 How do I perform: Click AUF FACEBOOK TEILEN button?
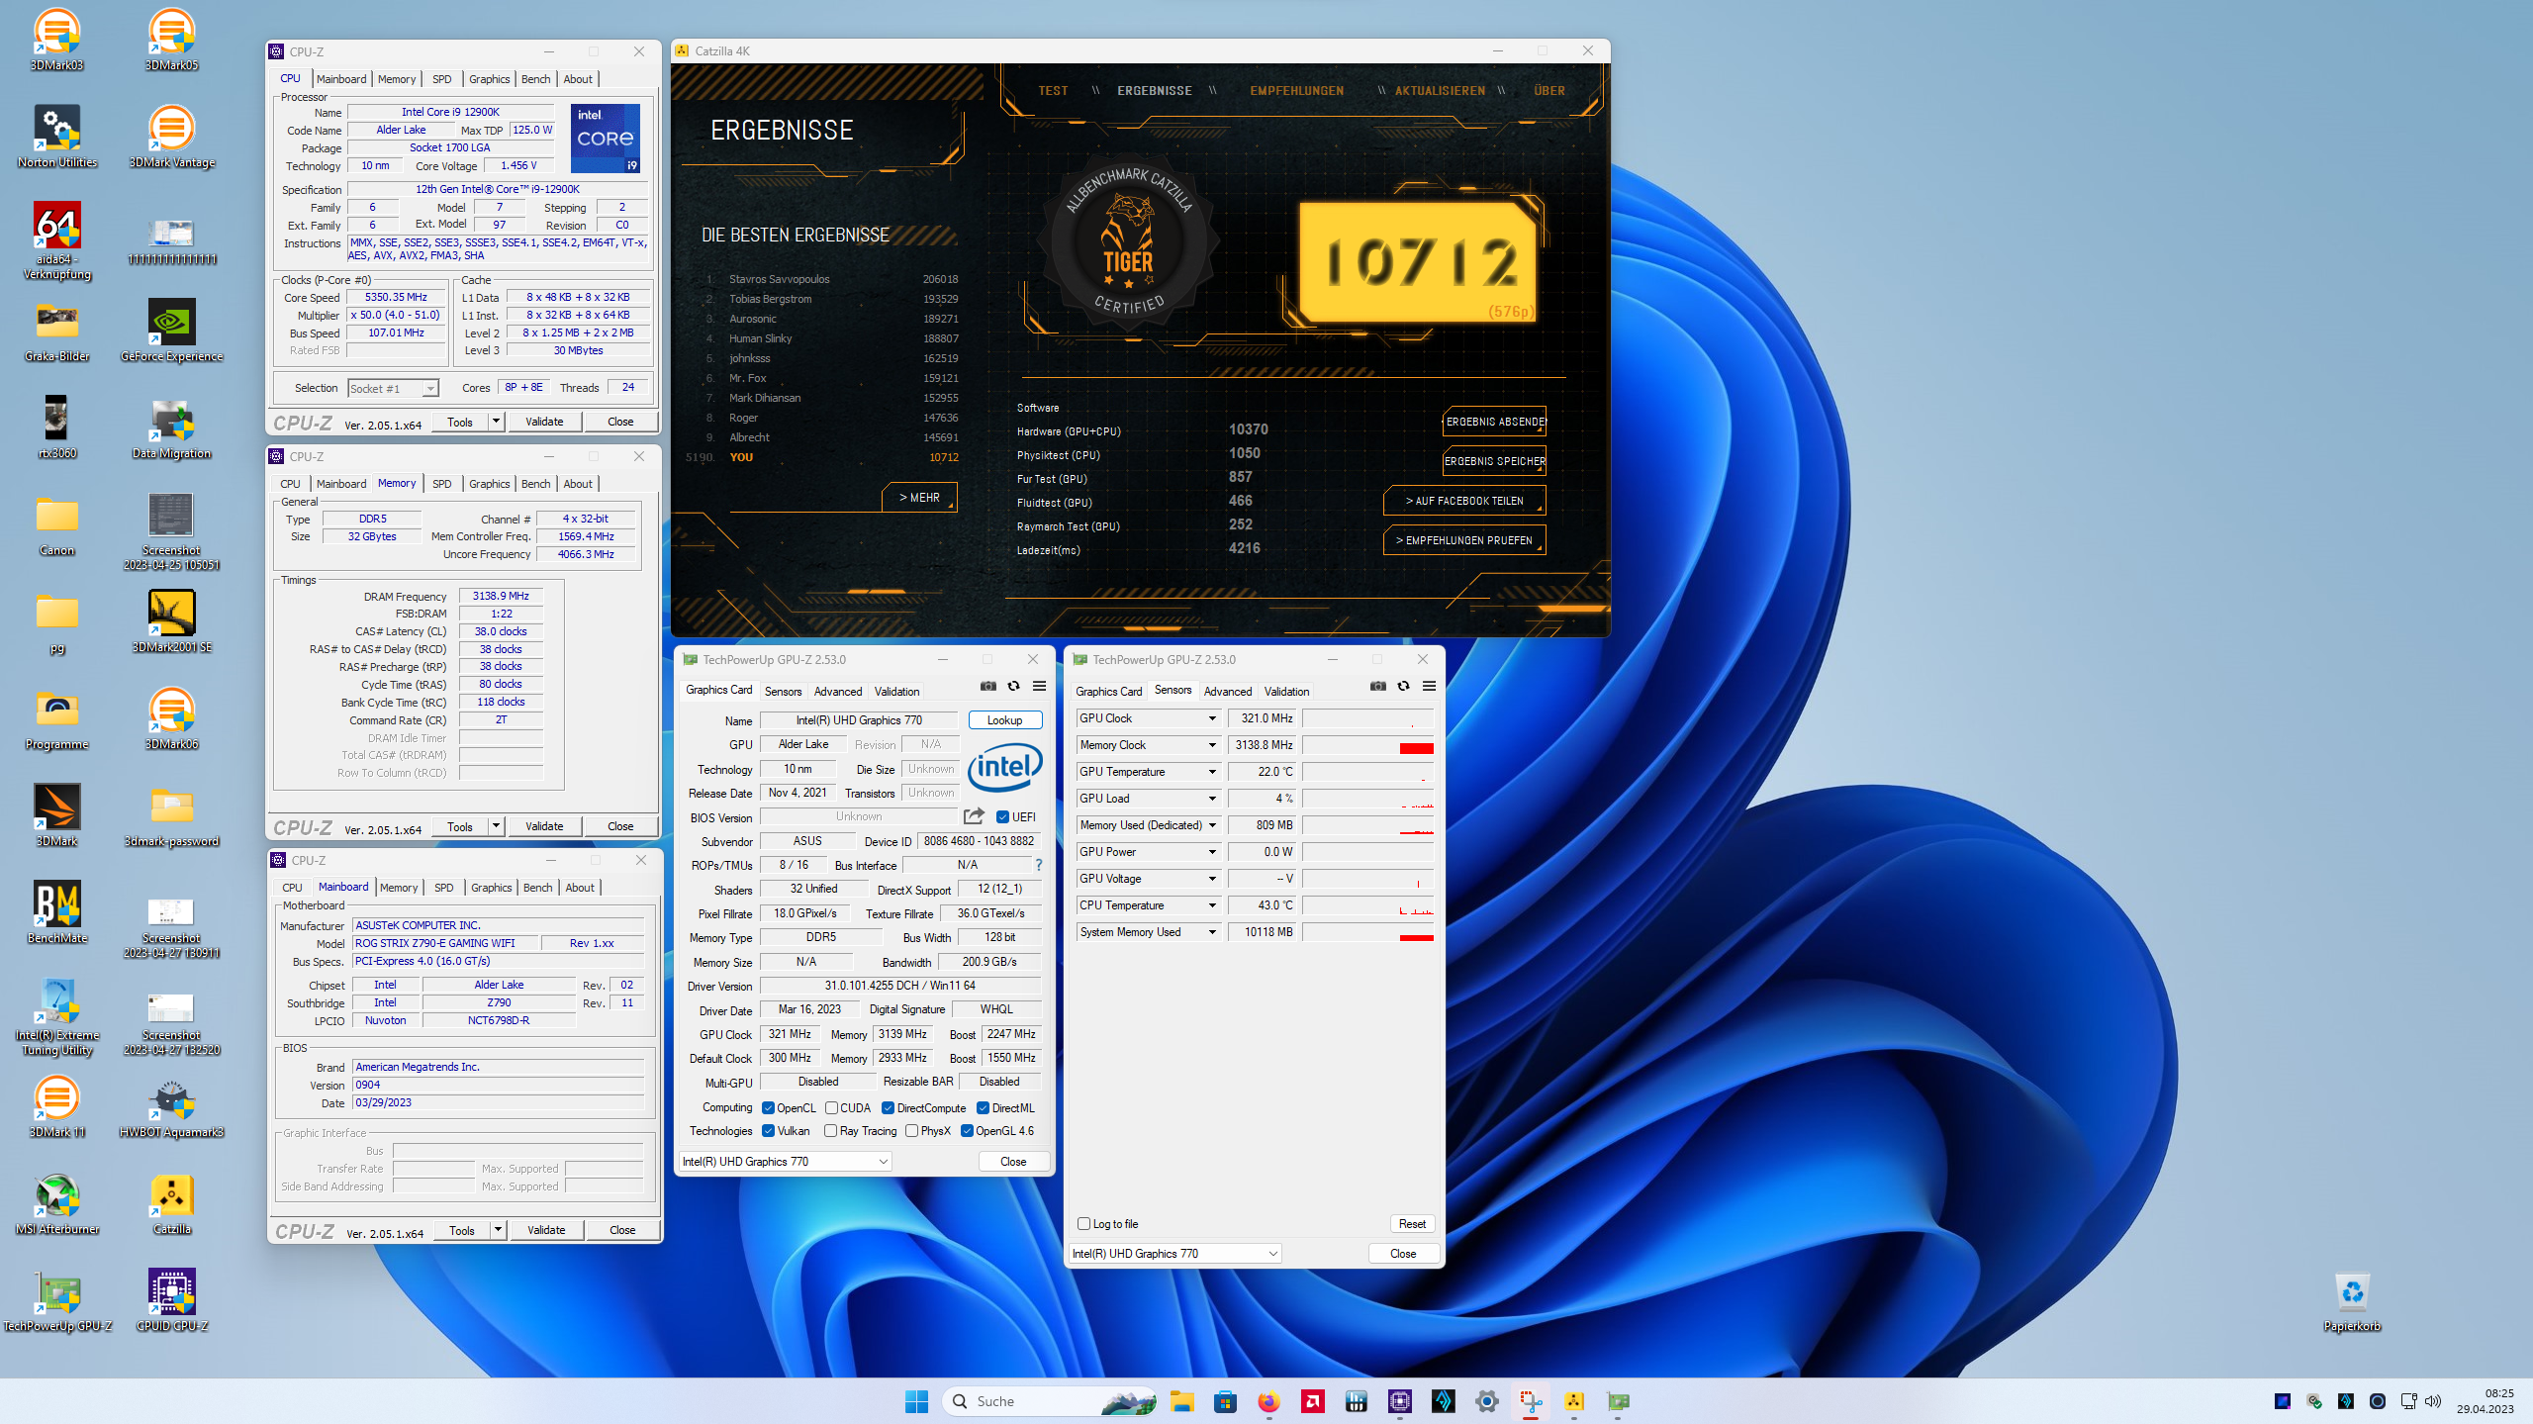pos(1464,501)
